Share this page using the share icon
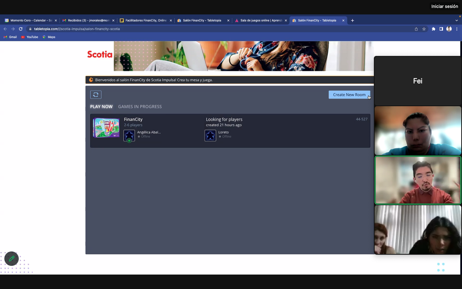Viewport: 462px width, 289px height. pos(416,29)
